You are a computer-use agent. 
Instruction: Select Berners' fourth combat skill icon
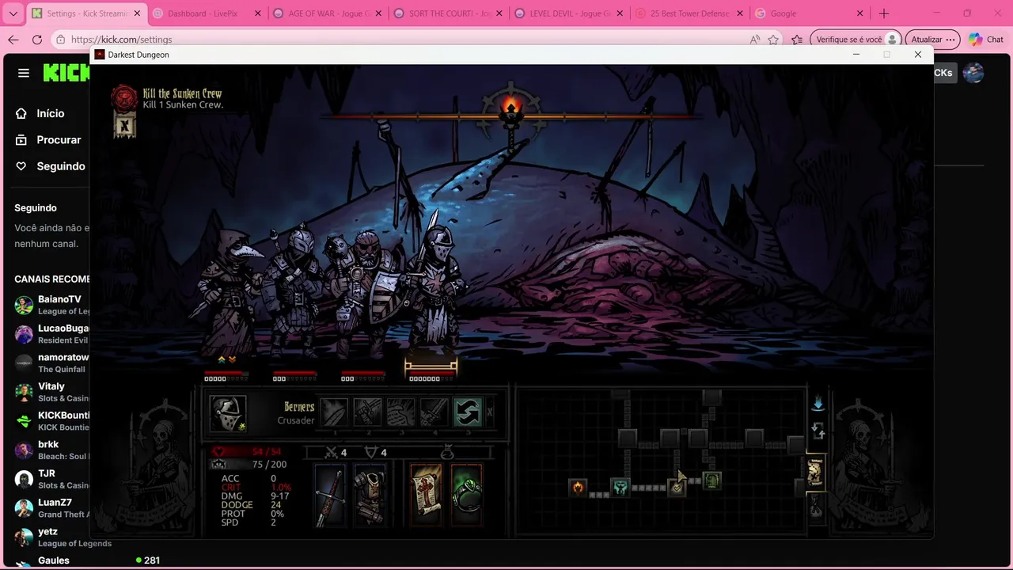(434, 412)
